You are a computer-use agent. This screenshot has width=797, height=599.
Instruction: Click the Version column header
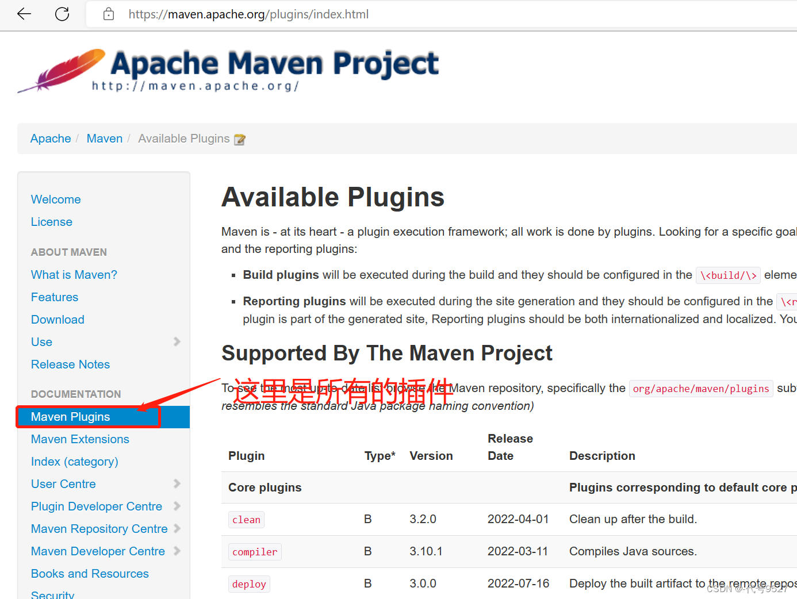[431, 456]
